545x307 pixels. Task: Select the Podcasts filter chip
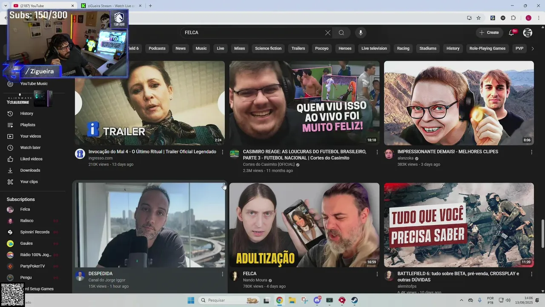pyautogui.click(x=157, y=49)
